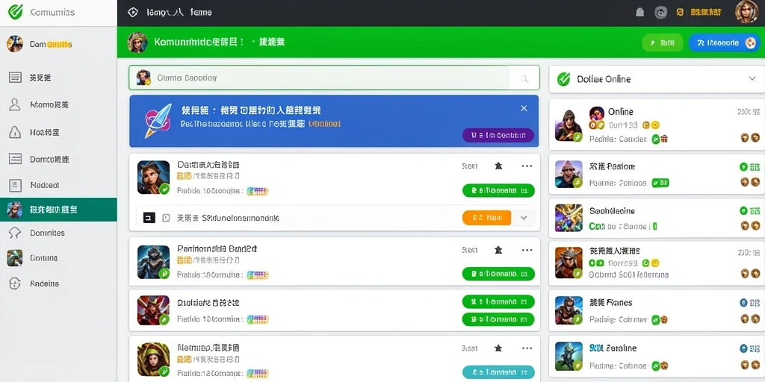Click the warning triangle icon in sidebar
The width and height of the screenshot is (765, 382).
[15, 131]
